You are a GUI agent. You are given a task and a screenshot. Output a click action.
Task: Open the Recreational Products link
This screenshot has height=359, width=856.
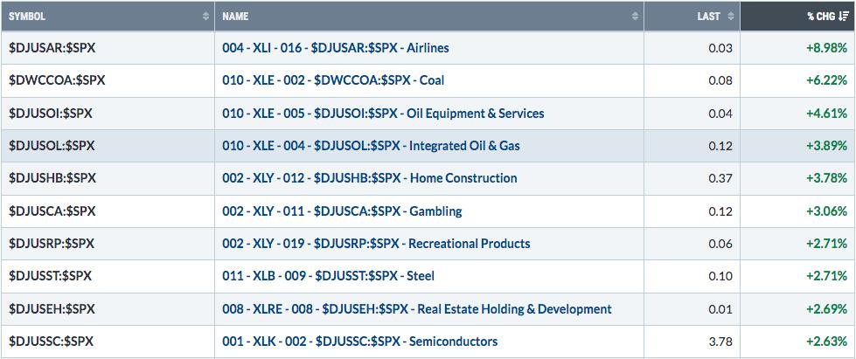click(376, 244)
